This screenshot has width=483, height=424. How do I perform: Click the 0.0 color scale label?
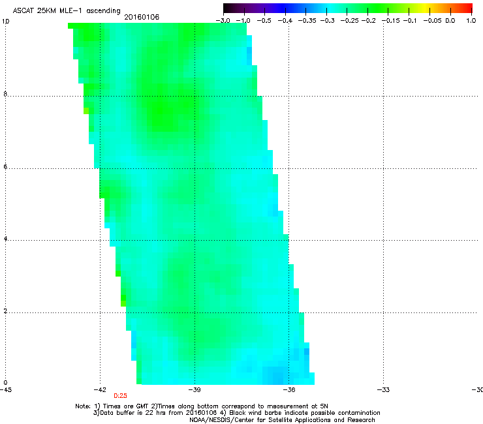coord(450,21)
